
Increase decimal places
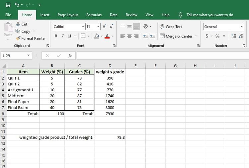pos(234,36)
